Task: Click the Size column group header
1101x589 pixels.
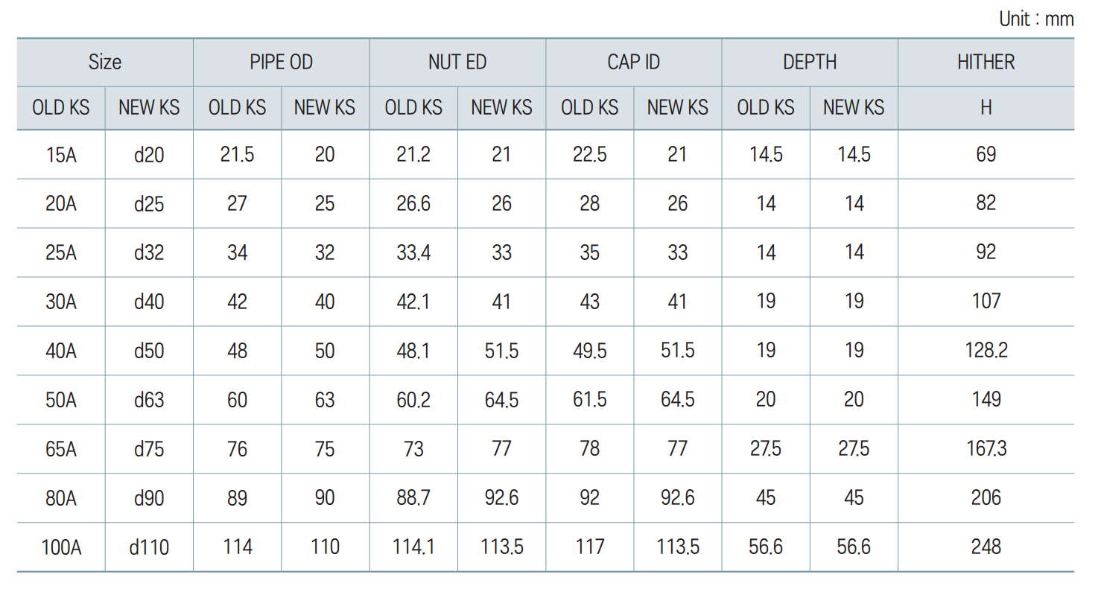Action: [x=105, y=63]
